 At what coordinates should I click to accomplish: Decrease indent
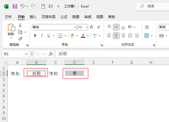(x=130, y=36)
